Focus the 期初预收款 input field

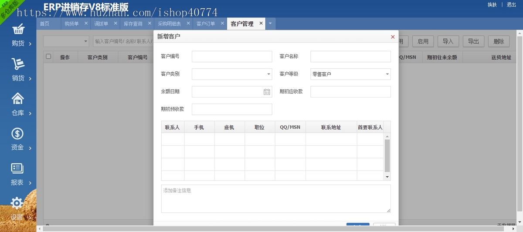click(232, 109)
